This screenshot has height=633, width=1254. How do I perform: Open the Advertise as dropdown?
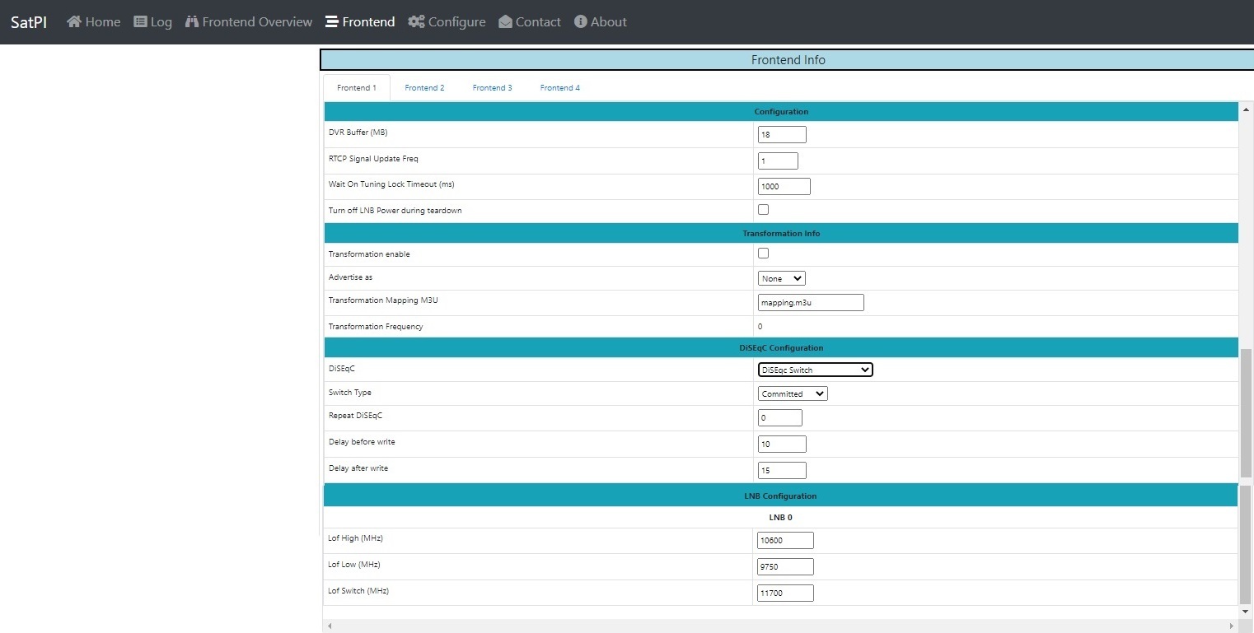pyautogui.click(x=781, y=278)
